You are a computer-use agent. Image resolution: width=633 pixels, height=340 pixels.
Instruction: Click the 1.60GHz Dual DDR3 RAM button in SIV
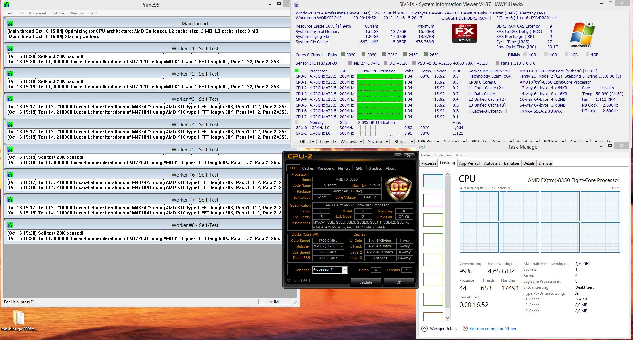[464, 18]
